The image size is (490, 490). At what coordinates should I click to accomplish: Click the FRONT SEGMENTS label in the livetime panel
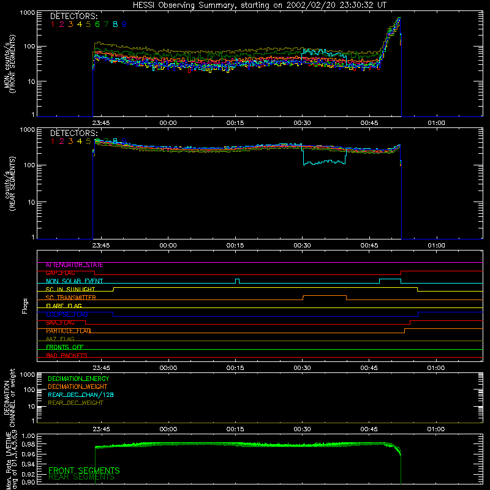point(84,470)
